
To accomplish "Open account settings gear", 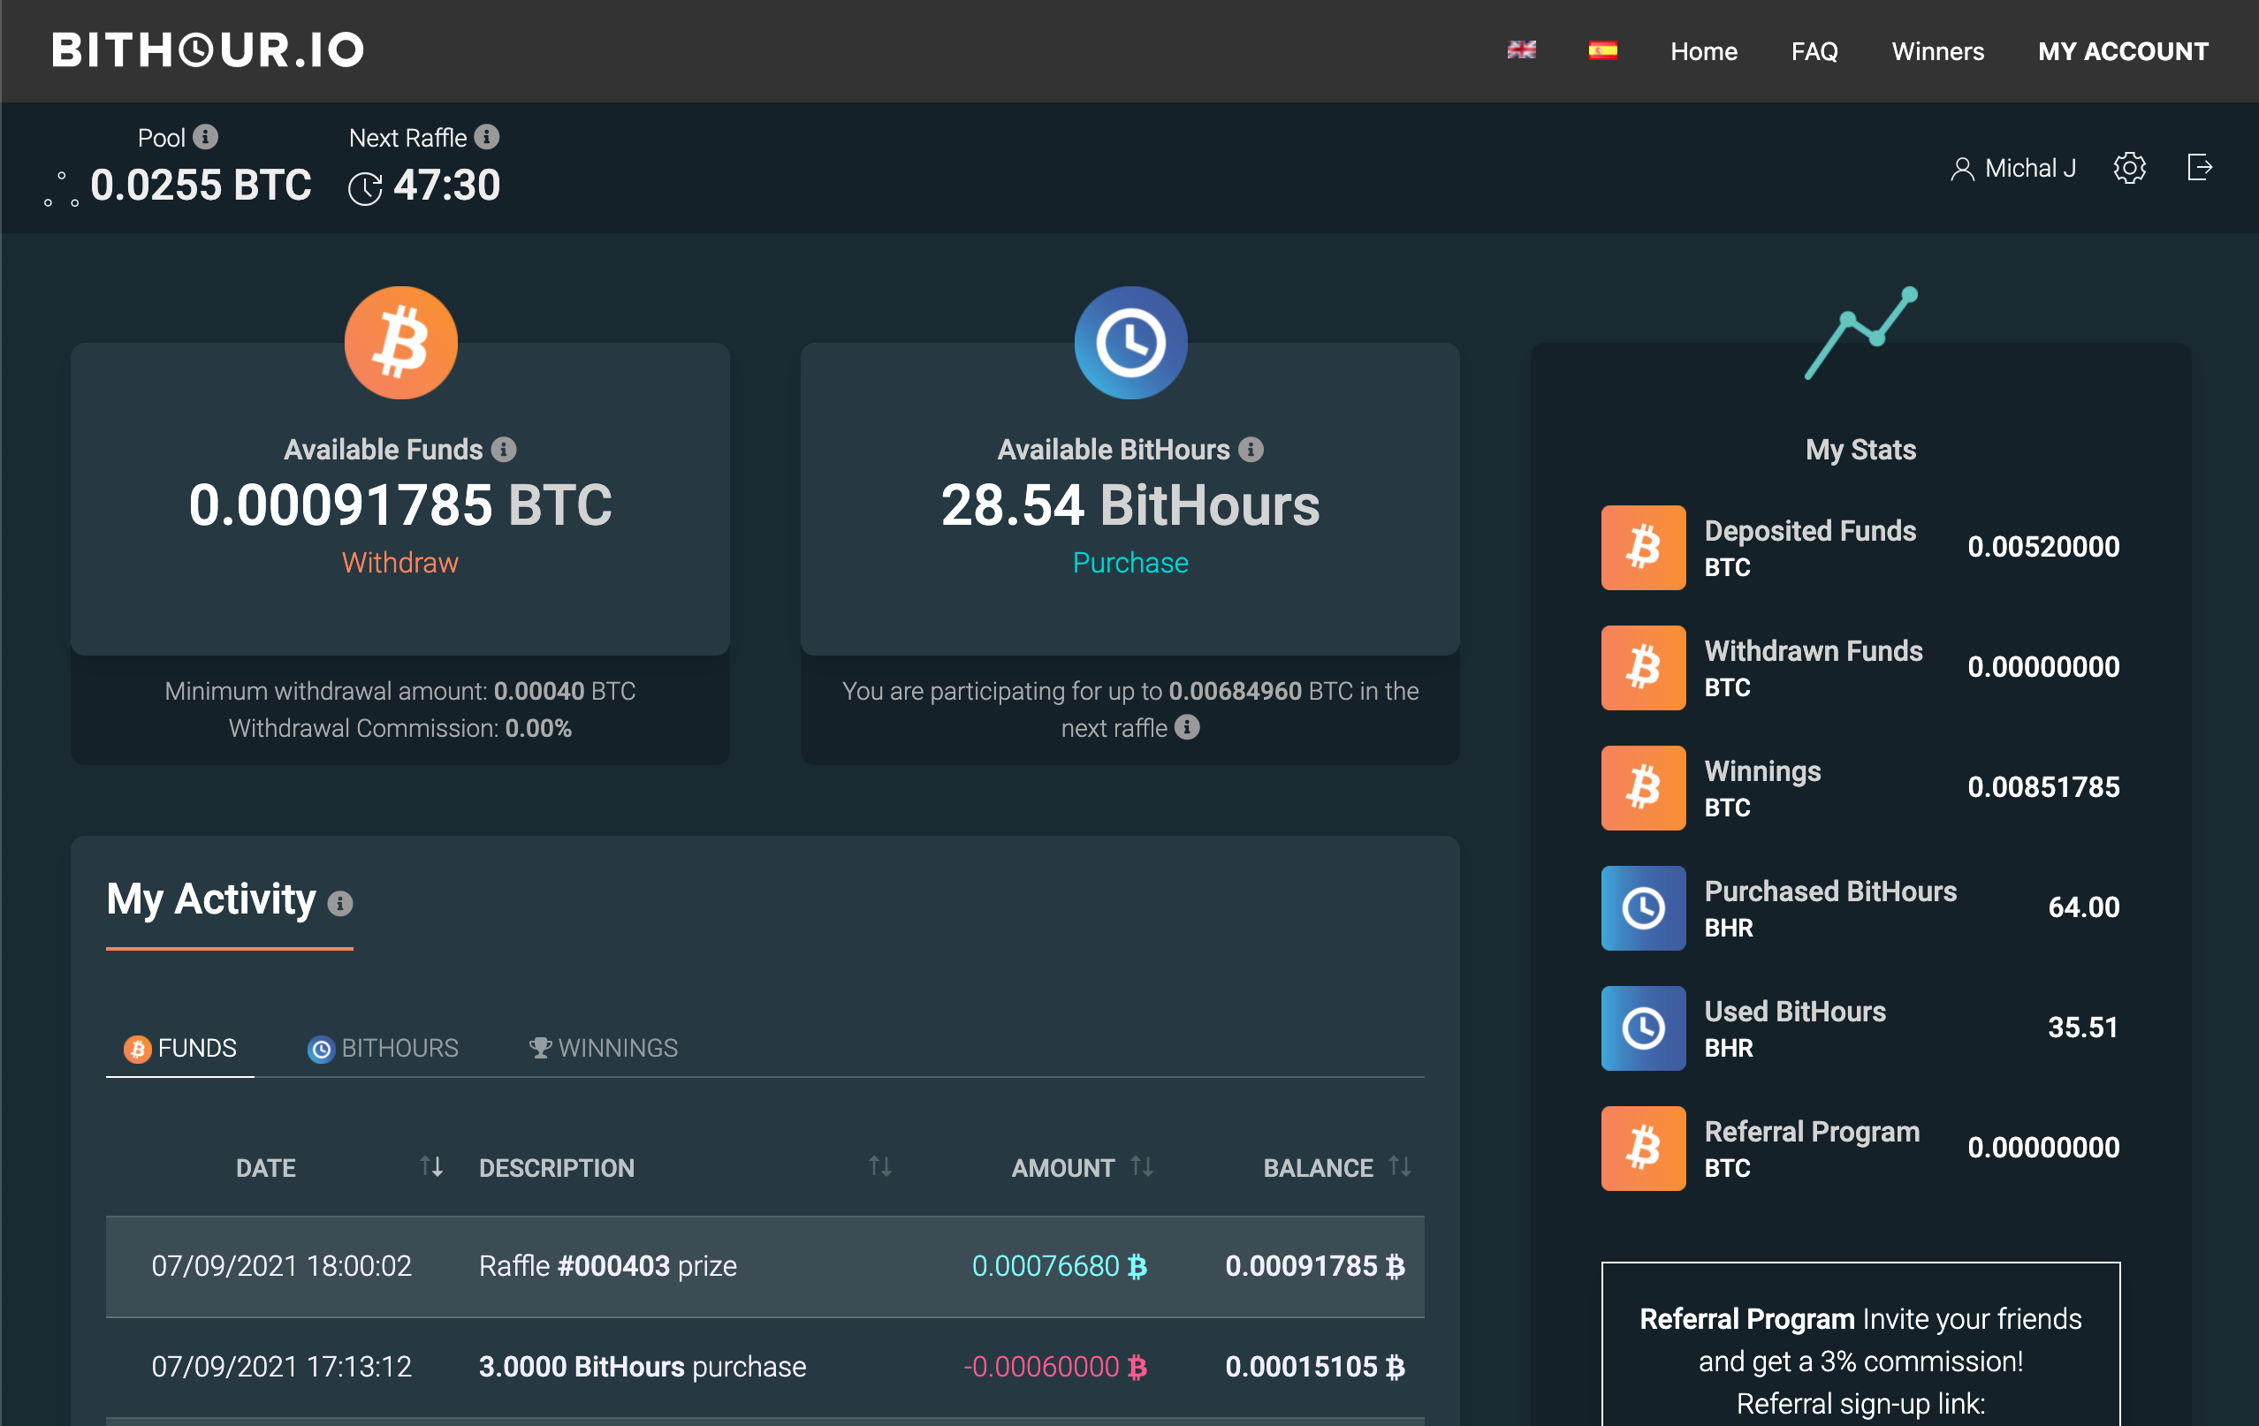I will pyautogui.click(x=2128, y=168).
